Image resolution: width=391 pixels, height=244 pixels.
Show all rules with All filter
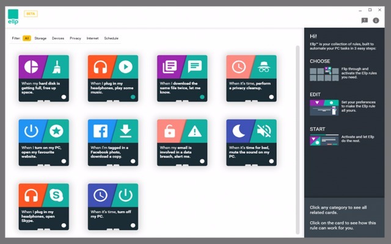[27, 38]
